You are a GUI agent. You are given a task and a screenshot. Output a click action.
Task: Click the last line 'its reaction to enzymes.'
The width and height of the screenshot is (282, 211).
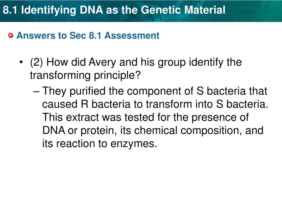click(100, 143)
